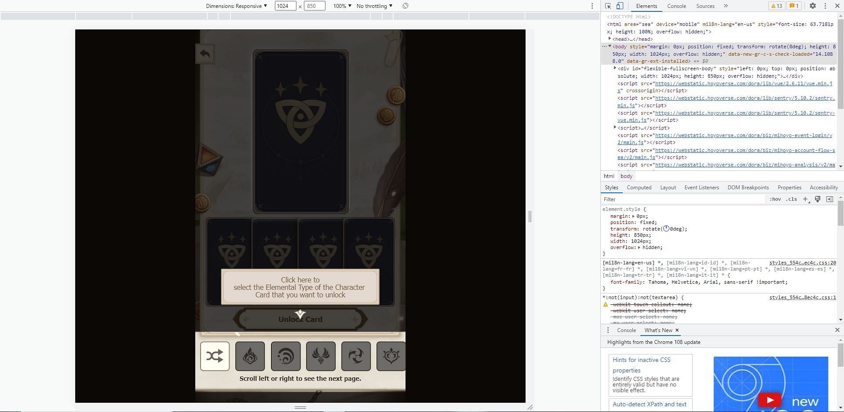The width and height of the screenshot is (844, 412).
Task: Select the random shuffle element option
Action: pyautogui.click(x=215, y=356)
